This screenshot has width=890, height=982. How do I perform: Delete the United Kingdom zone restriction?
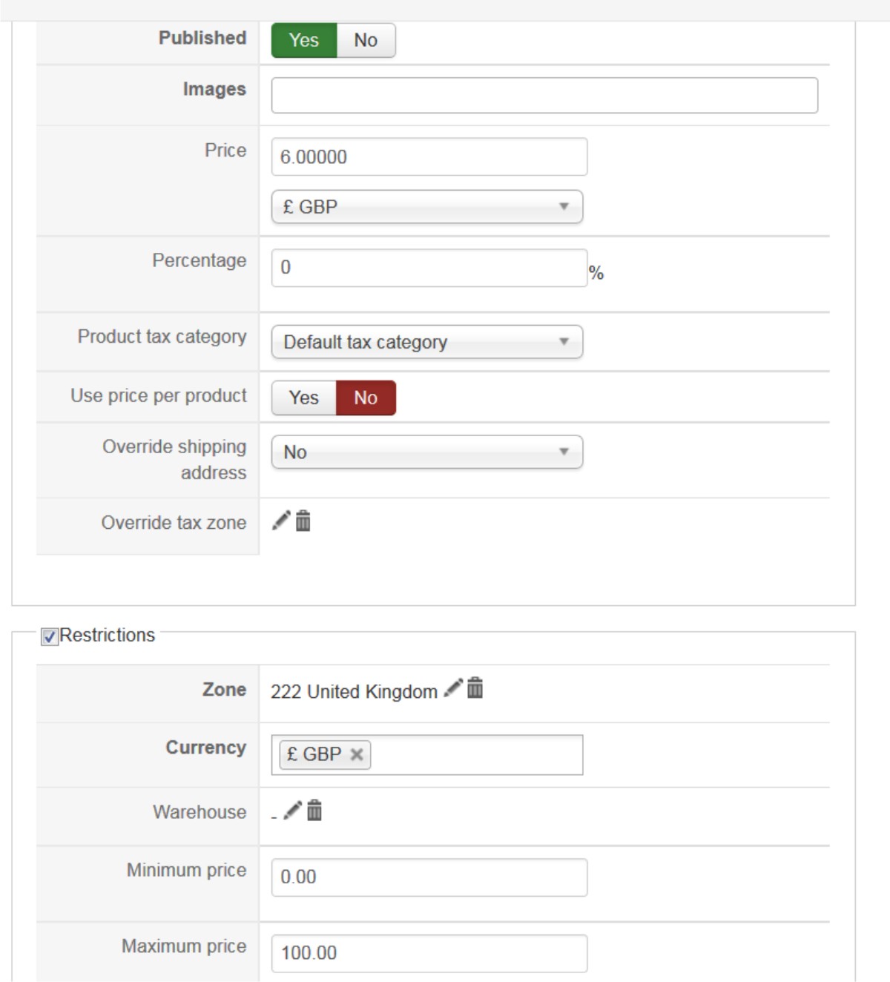pos(475,688)
